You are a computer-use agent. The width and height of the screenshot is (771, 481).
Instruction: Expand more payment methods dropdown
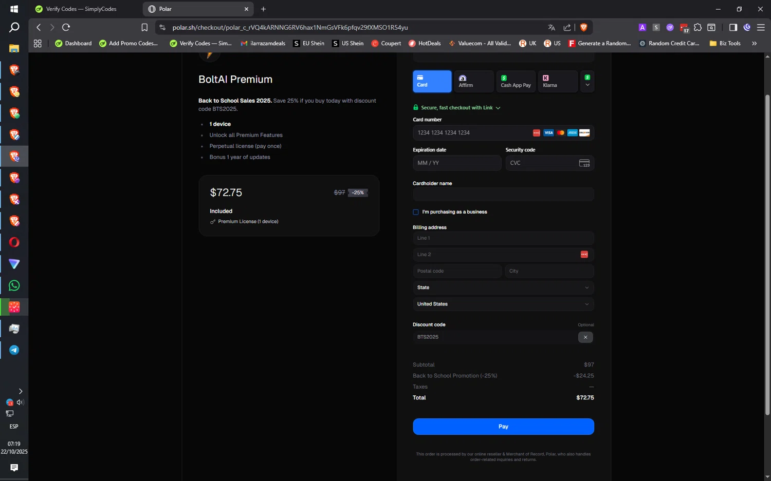click(588, 82)
